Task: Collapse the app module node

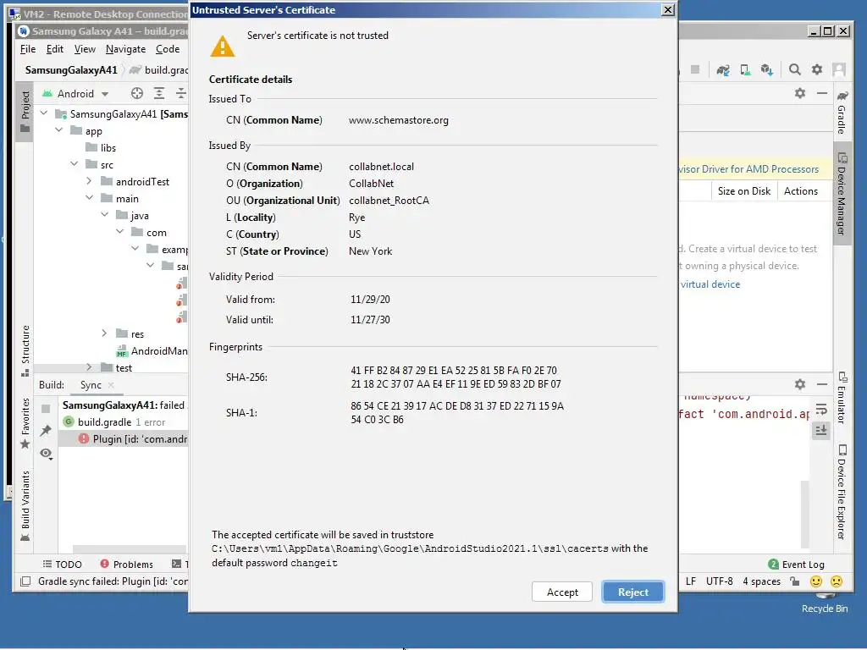Action: 59,130
